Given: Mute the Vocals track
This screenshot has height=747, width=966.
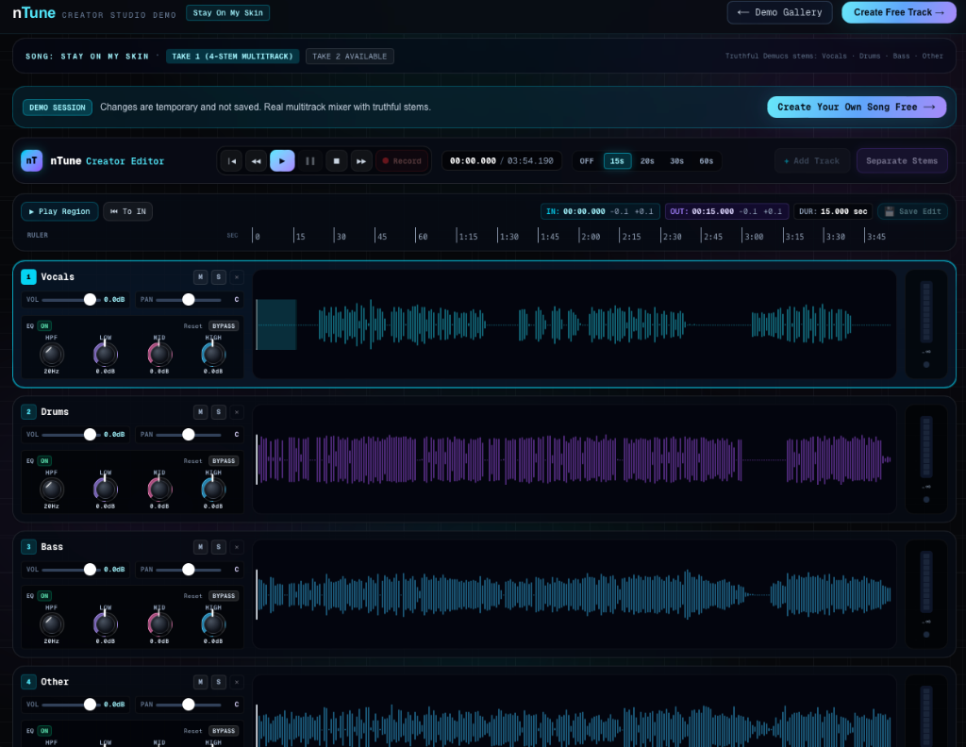Looking at the screenshot, I should 200,277.
